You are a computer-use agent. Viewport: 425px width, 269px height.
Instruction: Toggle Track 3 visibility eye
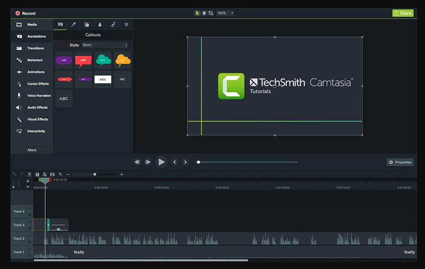[x=30, y=222]
